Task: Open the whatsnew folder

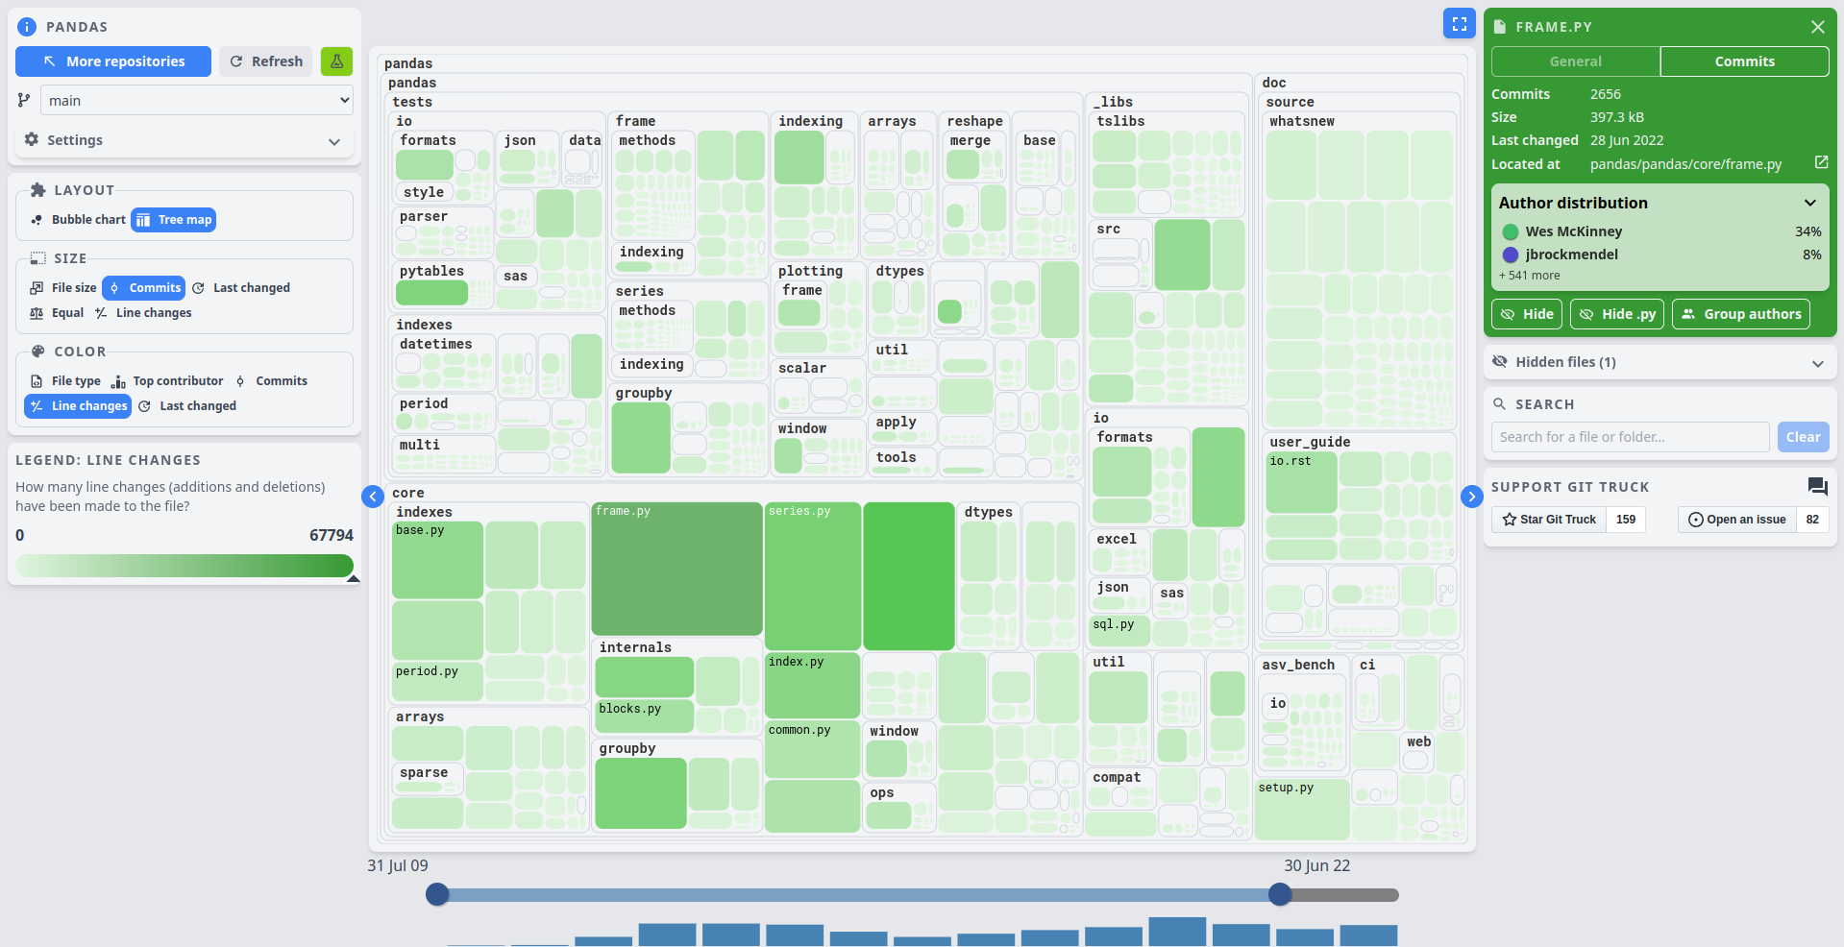Action: [1302, 121]
